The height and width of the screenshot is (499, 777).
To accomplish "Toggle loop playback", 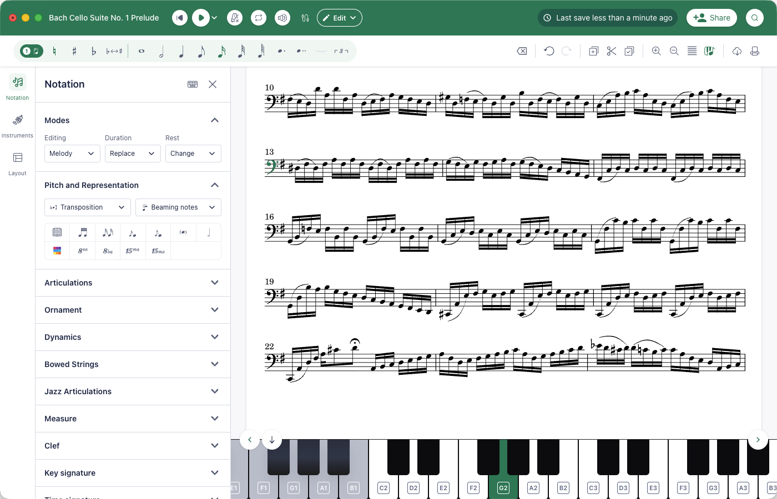I will point(259,18).
